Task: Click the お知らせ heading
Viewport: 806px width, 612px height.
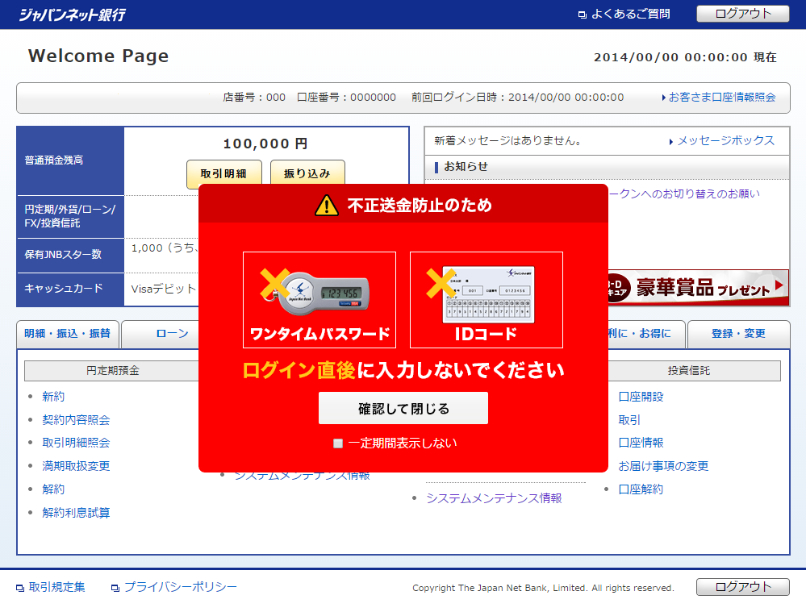Action: point(466,166)
